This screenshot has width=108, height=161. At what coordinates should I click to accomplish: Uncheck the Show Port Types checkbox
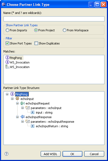pyautogui.click(x=7, y=43)
